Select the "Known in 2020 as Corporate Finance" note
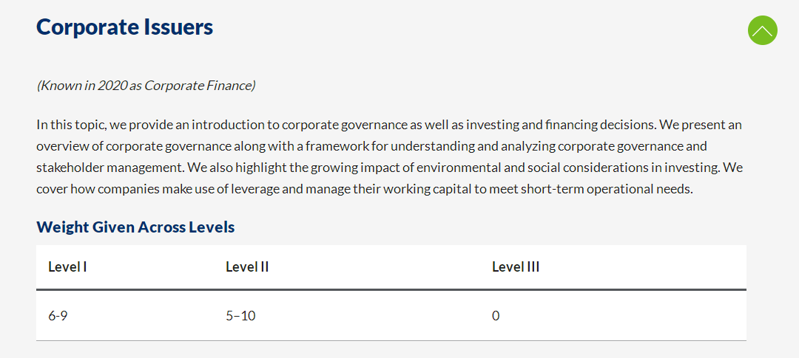 click(146, 86)
